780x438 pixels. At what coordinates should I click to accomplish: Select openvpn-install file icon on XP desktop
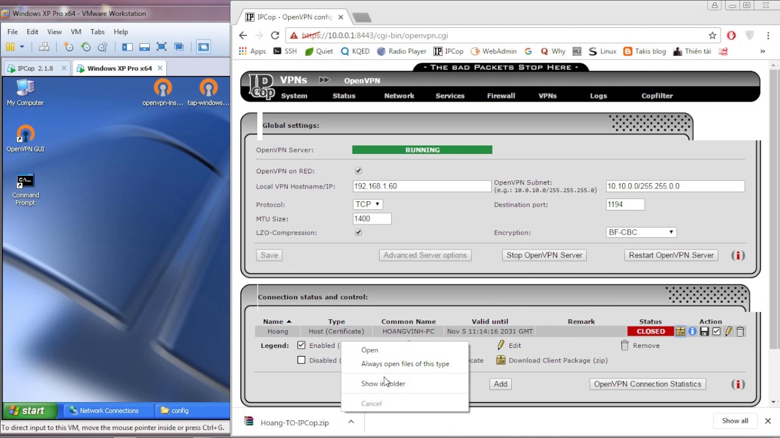click(163, 92)
